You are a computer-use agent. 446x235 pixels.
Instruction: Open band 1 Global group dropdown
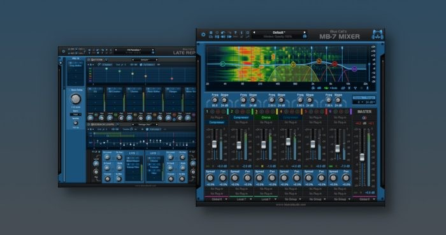[217, 199]
